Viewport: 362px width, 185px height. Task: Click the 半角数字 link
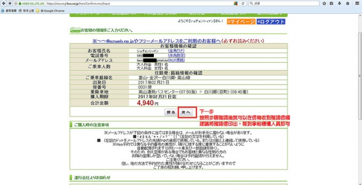point(176,55)
